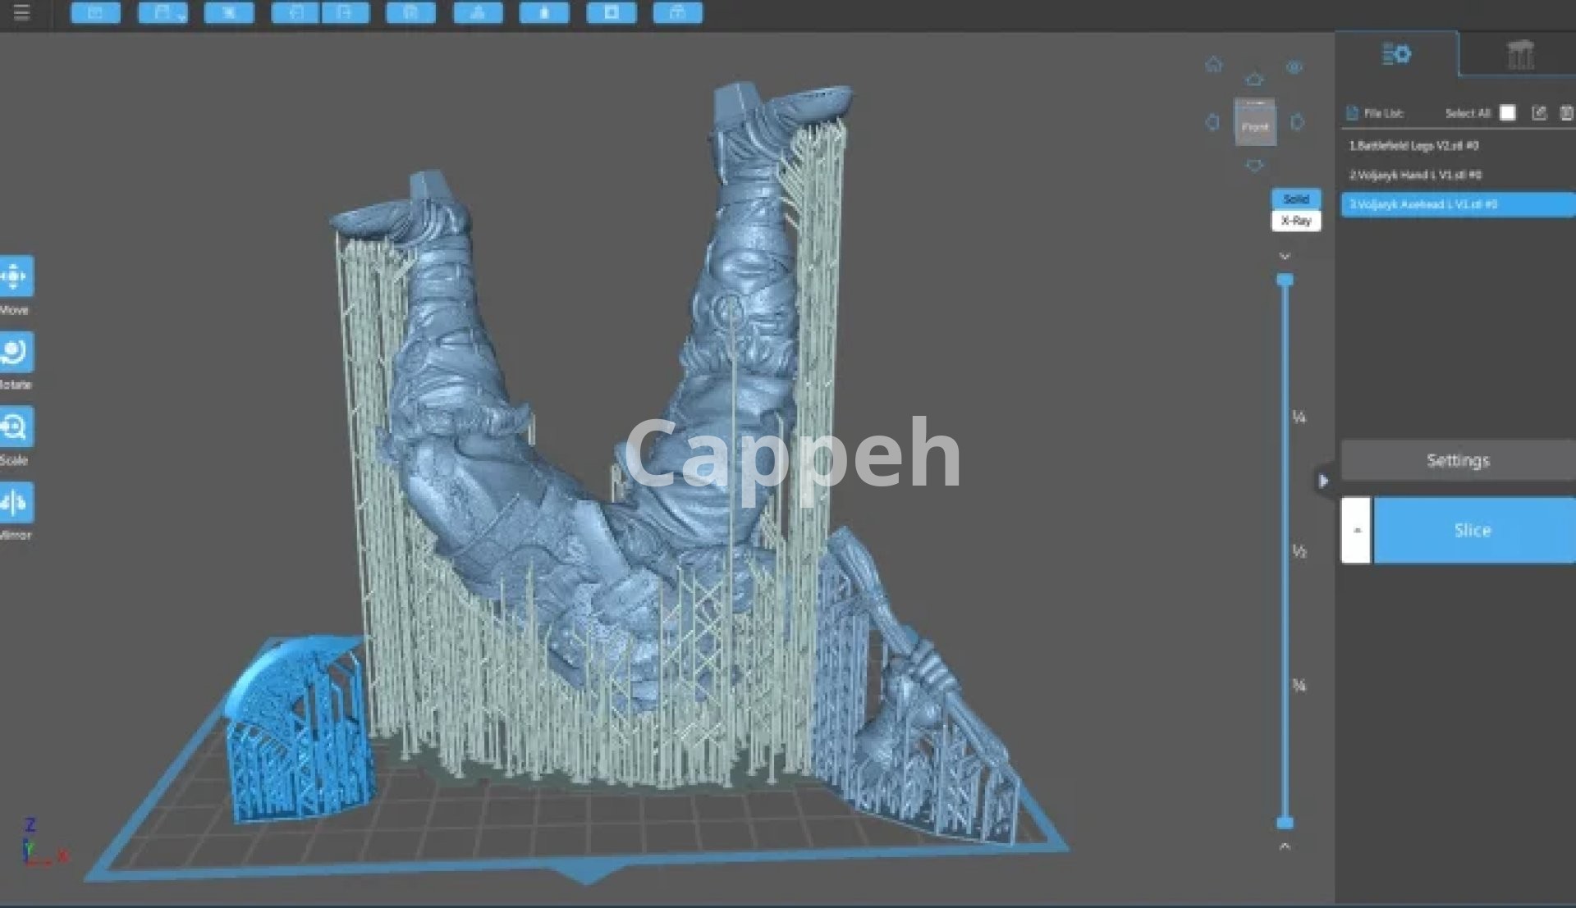Screen dimensions: 1576x908
Task: Switch to Solid view mode
Action: pos(1296,198)
